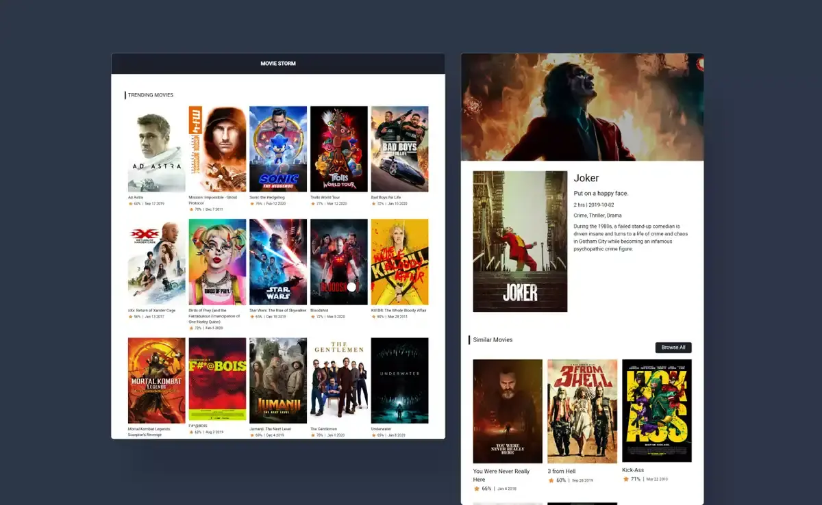The height and width of the screenshot is (505, 822).
Task: Select the Birds of Prey poster
Action: coord(217,262)
